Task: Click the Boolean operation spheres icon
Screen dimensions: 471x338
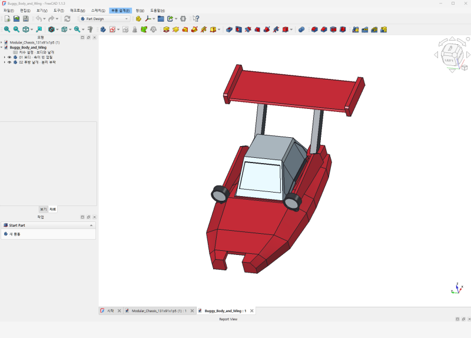Action: click(301, 29)
